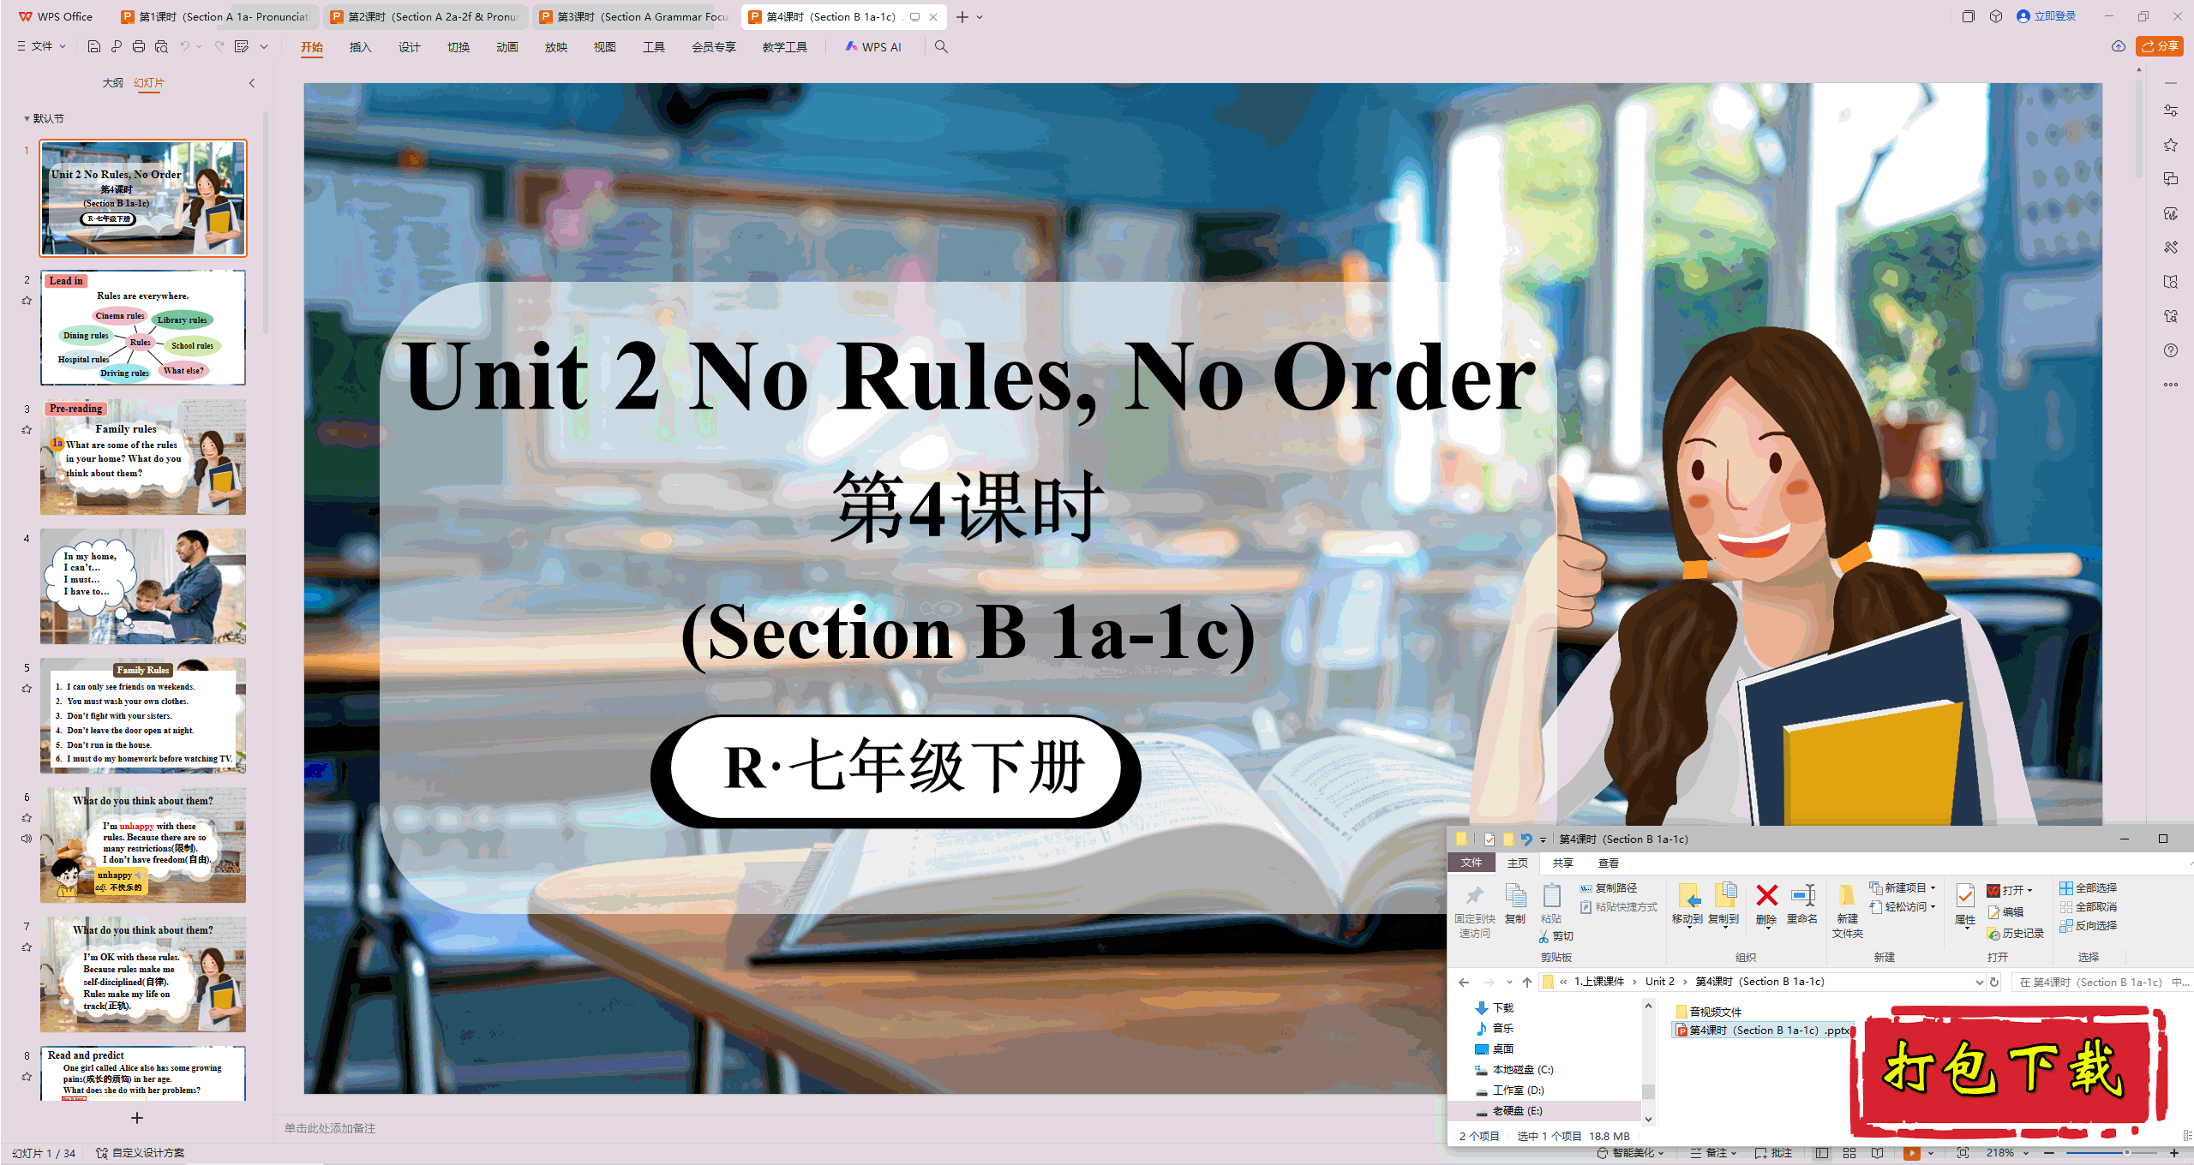
Task: Click audio speaker marker on slide 6
Action: [x=27, y=839]
